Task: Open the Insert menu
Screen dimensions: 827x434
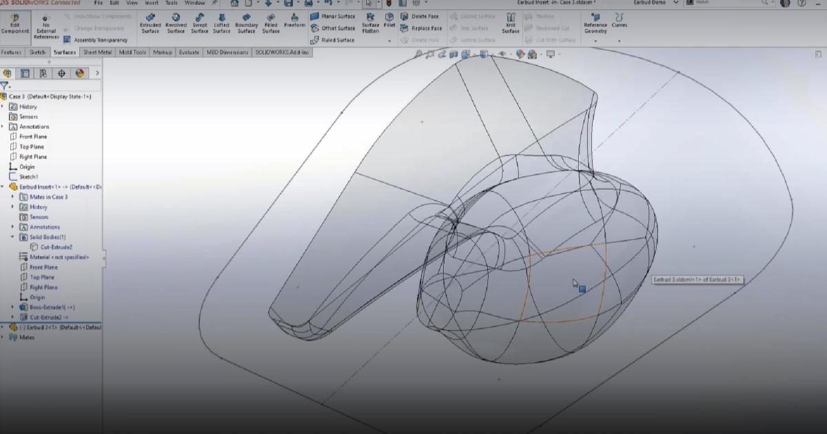Action: [151, 3]
